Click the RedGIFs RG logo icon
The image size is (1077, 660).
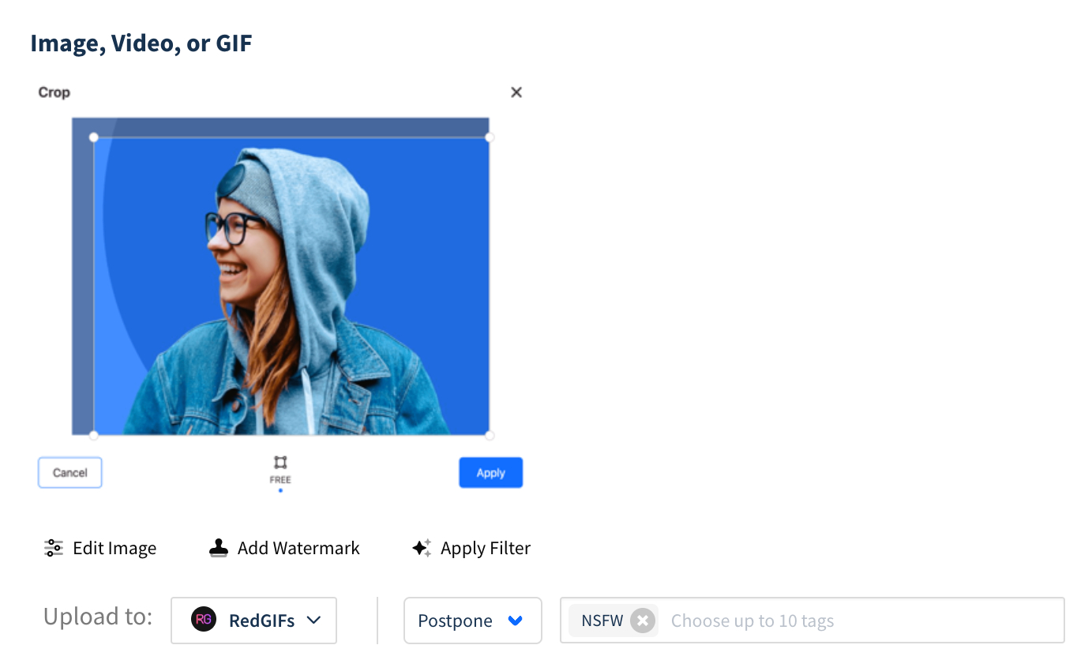point(204,621)
